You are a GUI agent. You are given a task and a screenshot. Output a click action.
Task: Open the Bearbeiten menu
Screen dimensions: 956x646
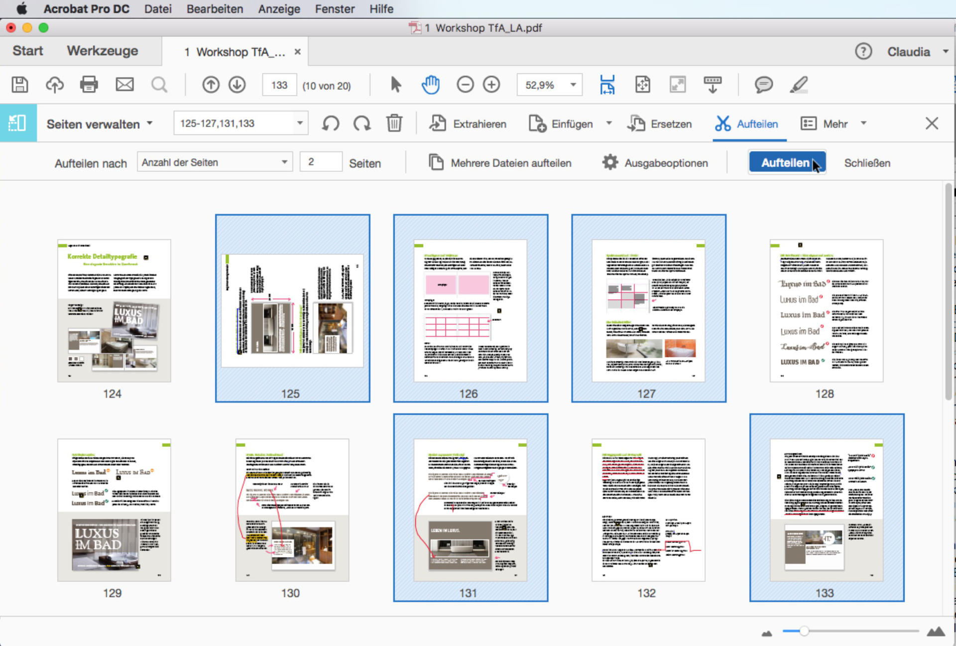pos(215,8)
